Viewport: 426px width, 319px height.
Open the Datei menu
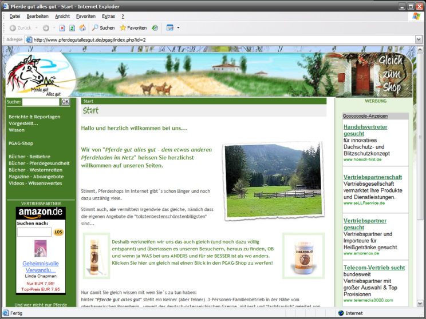(15, 16)
